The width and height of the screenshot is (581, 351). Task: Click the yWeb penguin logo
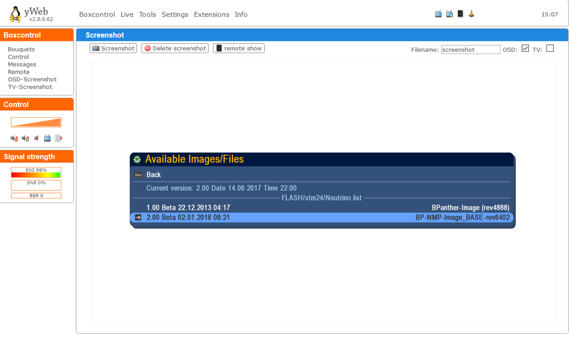tap(15, 14)
